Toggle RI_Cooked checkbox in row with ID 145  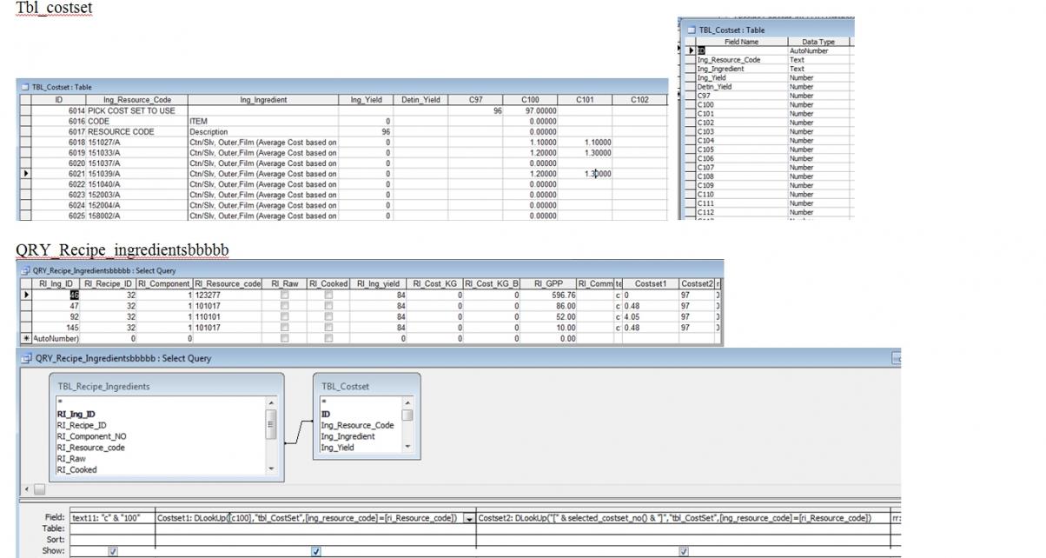pos(328,328)
